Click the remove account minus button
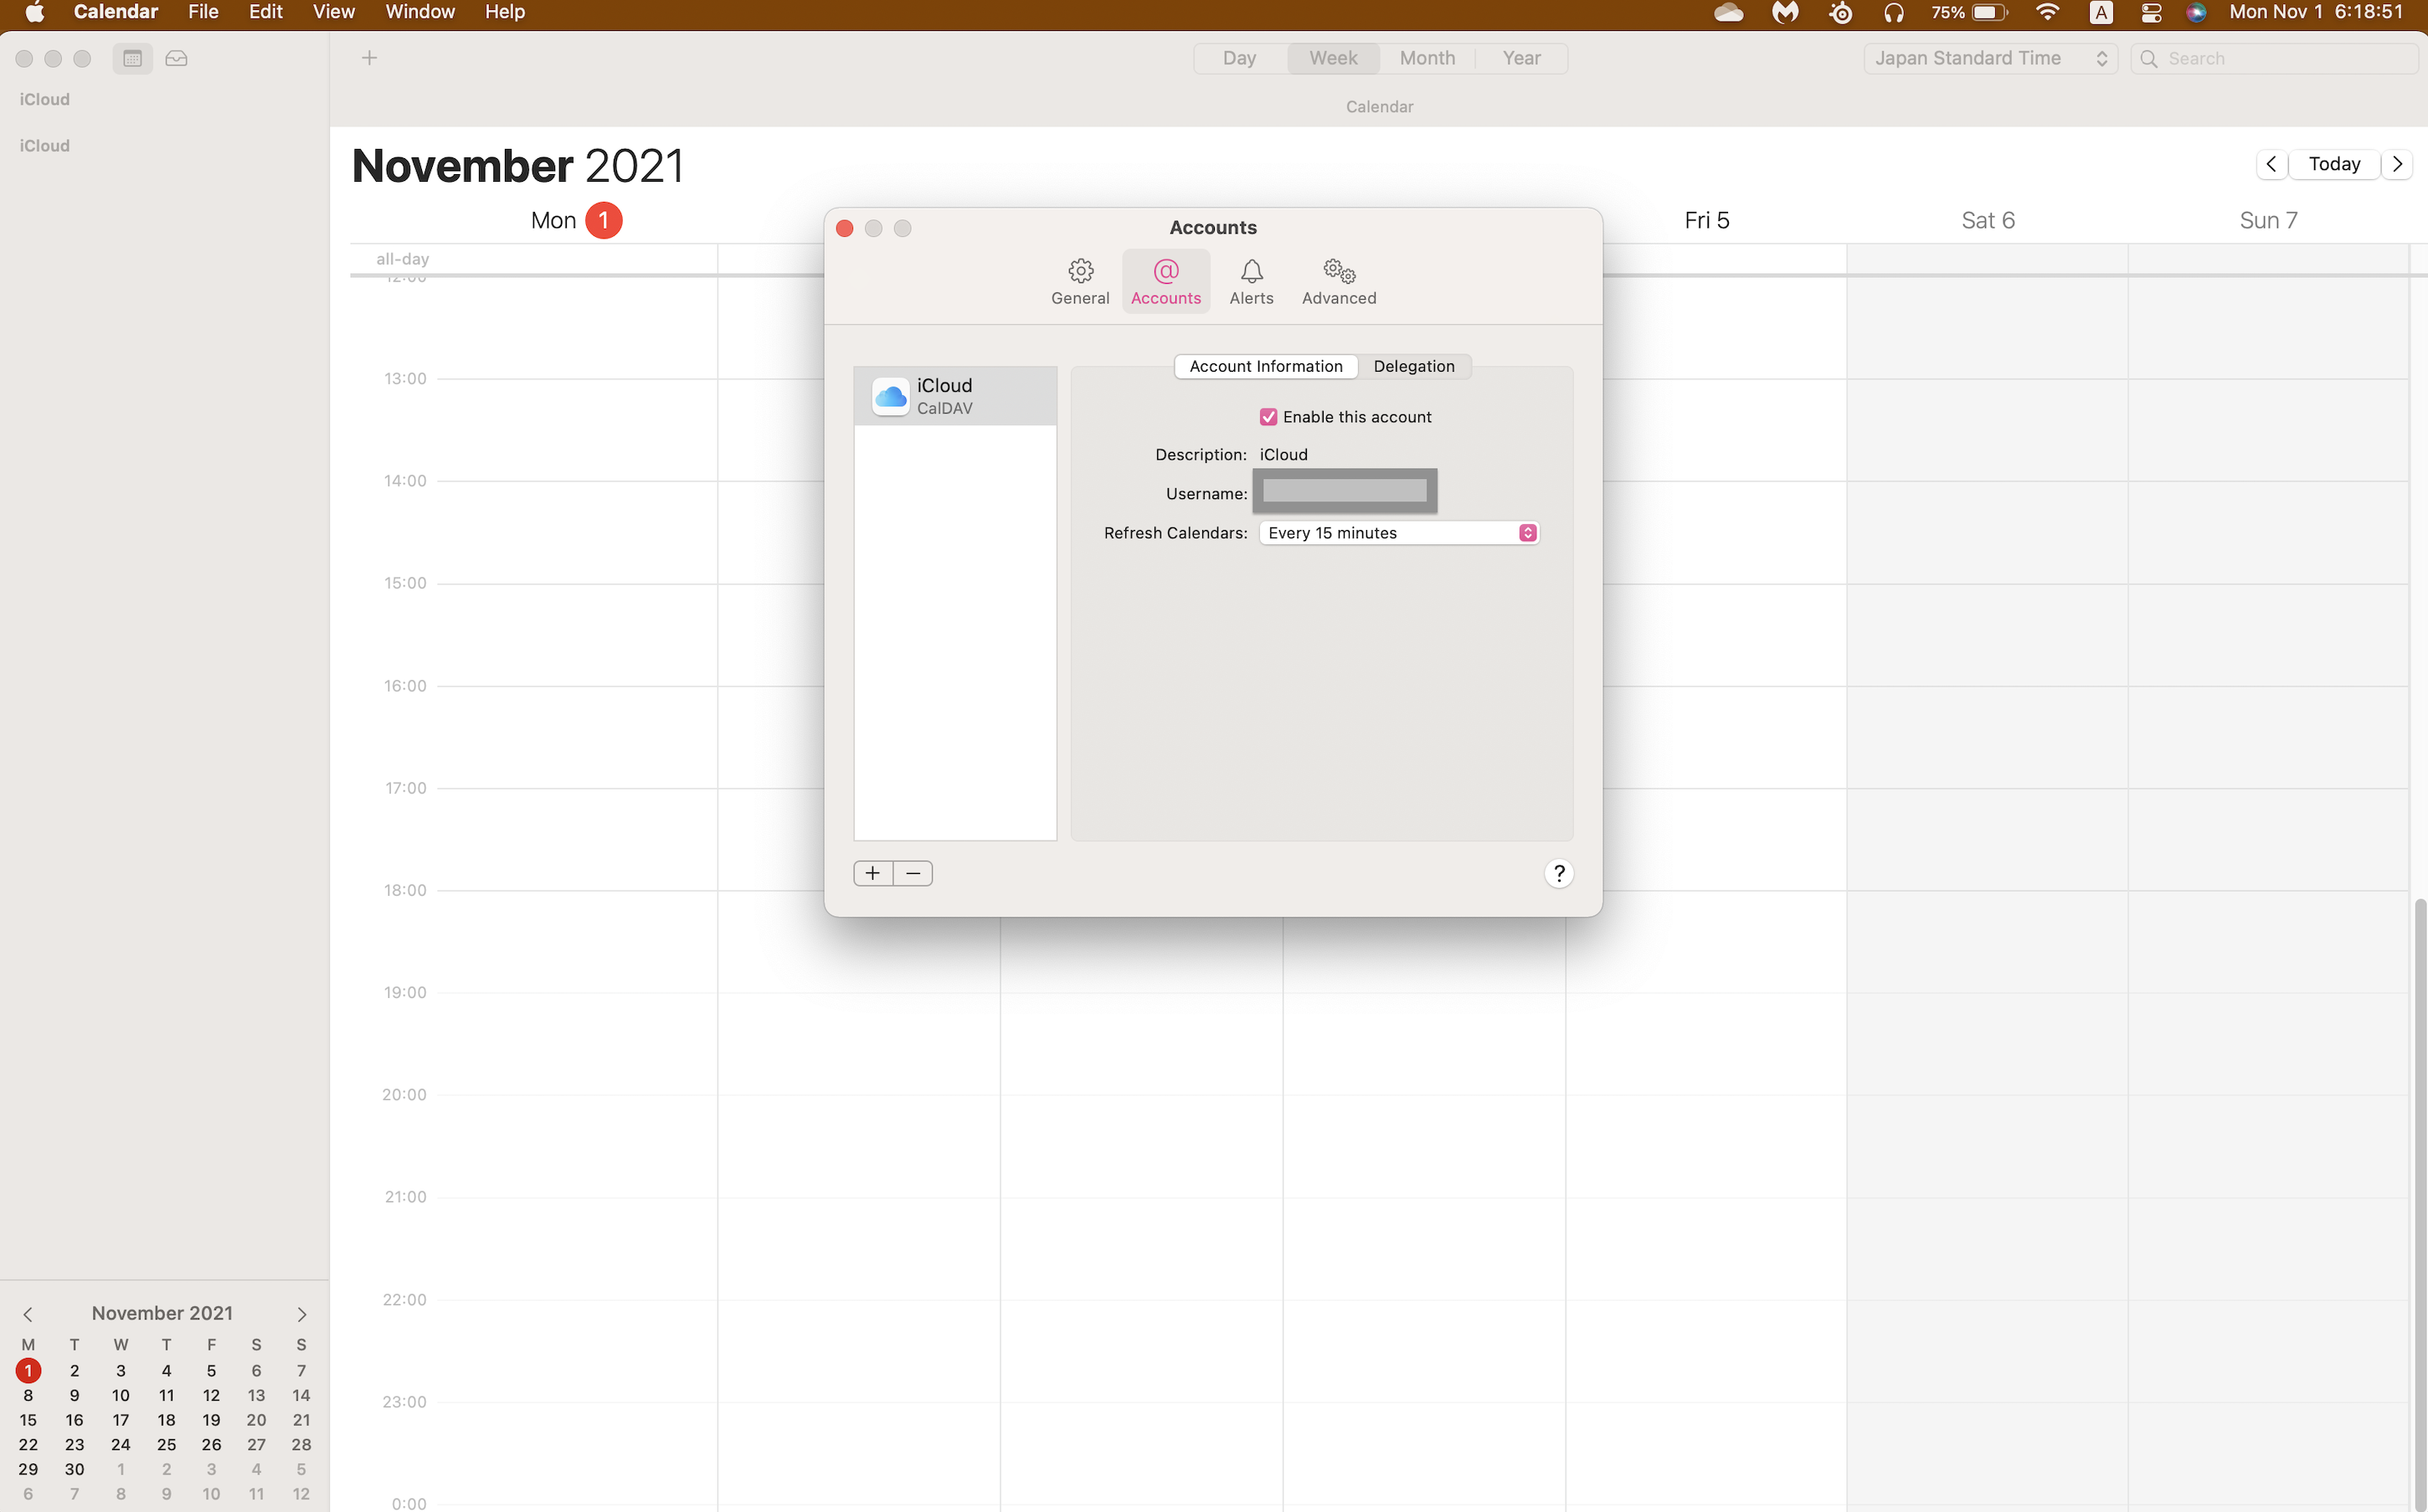 point(913,873)
